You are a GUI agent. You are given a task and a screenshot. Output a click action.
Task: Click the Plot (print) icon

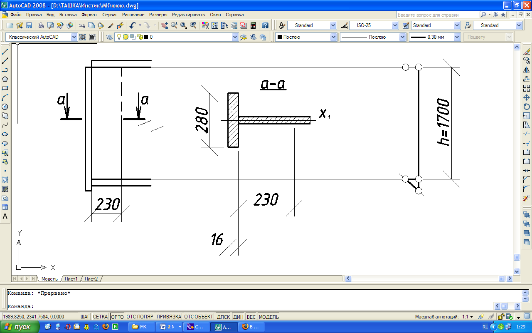[x=41, y=25]
